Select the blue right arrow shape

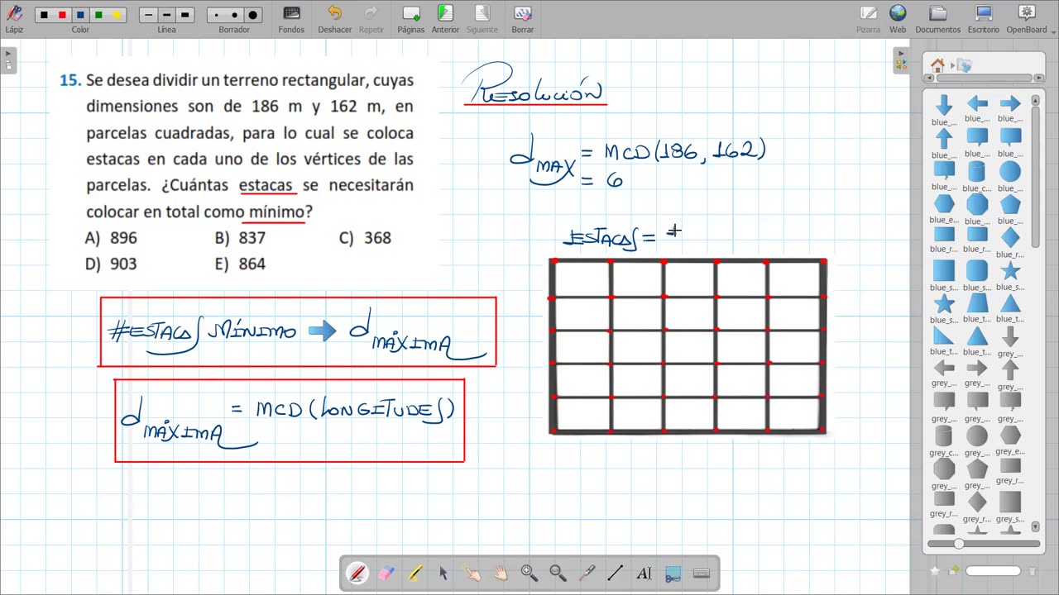tap(1010, 103)
